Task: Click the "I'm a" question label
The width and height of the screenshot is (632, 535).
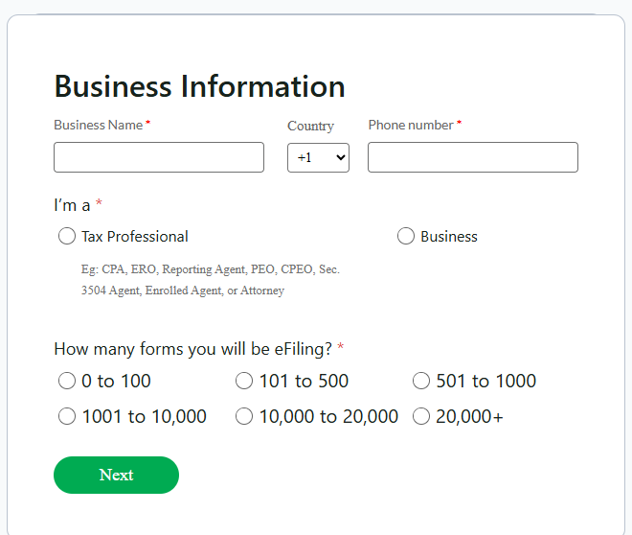Action: [72, 205]
